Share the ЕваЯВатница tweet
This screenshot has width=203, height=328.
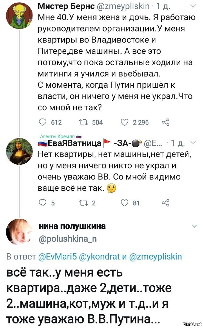click(166, 203)
